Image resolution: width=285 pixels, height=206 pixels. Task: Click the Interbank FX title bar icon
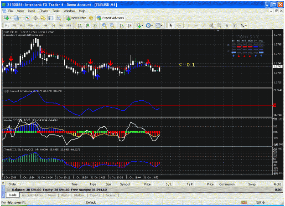click(x=4, y=5)
